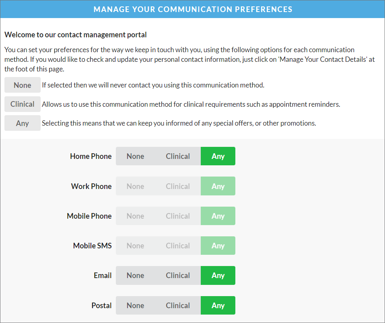Select Any for Mobile Phone contact

click(x=218, y=216)
